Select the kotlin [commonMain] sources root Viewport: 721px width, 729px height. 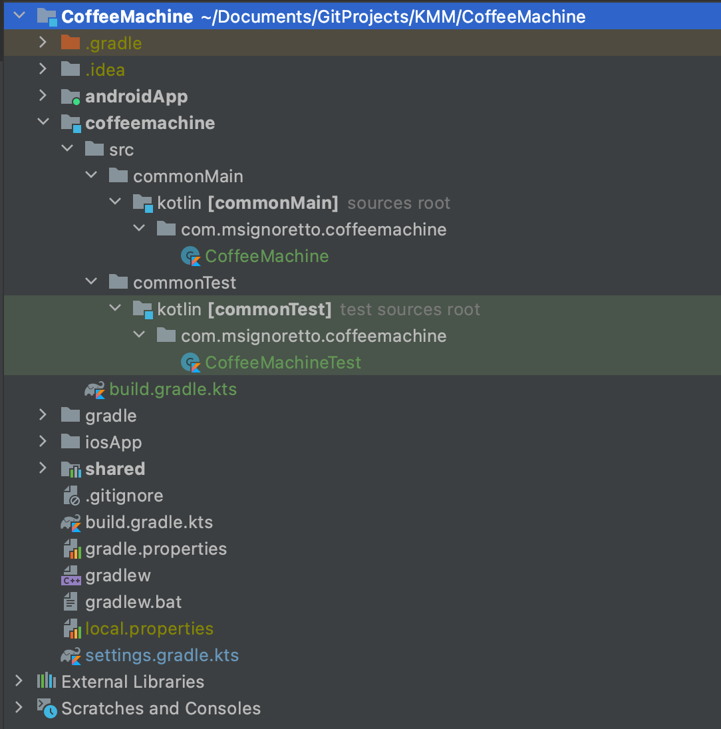247,203
